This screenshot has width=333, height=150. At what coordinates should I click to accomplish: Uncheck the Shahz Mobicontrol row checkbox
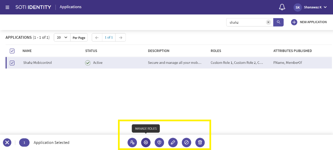click(12, 63)
